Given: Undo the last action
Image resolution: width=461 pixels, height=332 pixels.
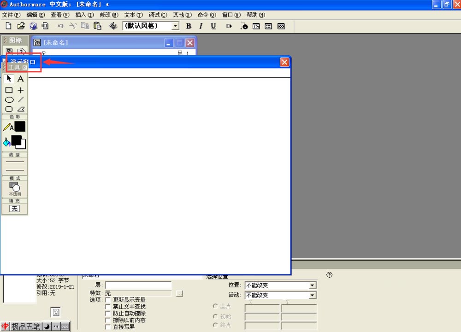Looking at the screenshot, I should [x=60, y=26].
